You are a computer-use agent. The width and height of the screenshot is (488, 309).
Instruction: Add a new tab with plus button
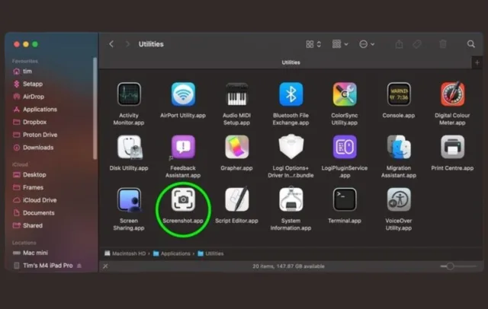477,62
